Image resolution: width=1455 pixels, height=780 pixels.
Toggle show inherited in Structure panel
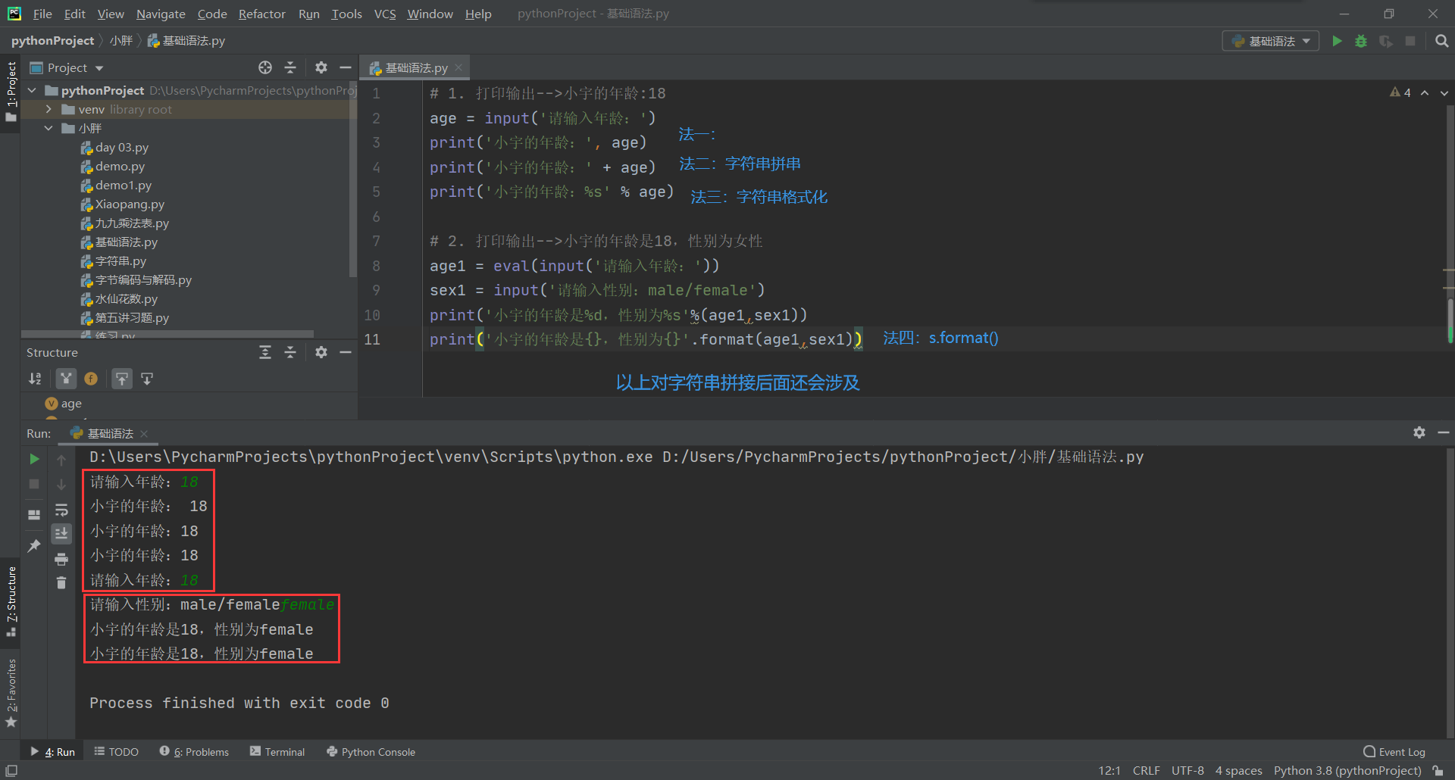coord(67,379)
